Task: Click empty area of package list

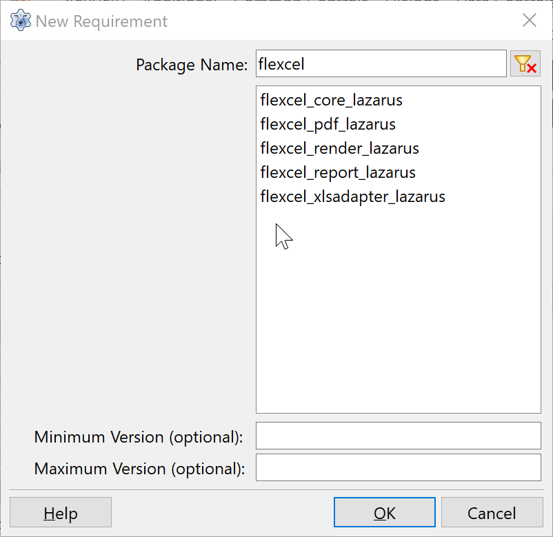Action: [398, 310]
